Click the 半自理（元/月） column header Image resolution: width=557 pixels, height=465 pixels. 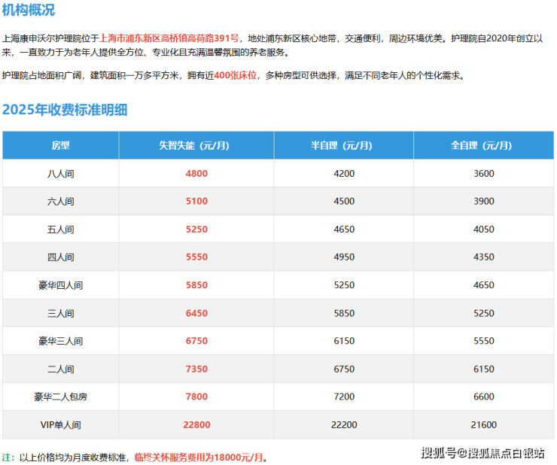pyautogui.click(x=342, y=145)
